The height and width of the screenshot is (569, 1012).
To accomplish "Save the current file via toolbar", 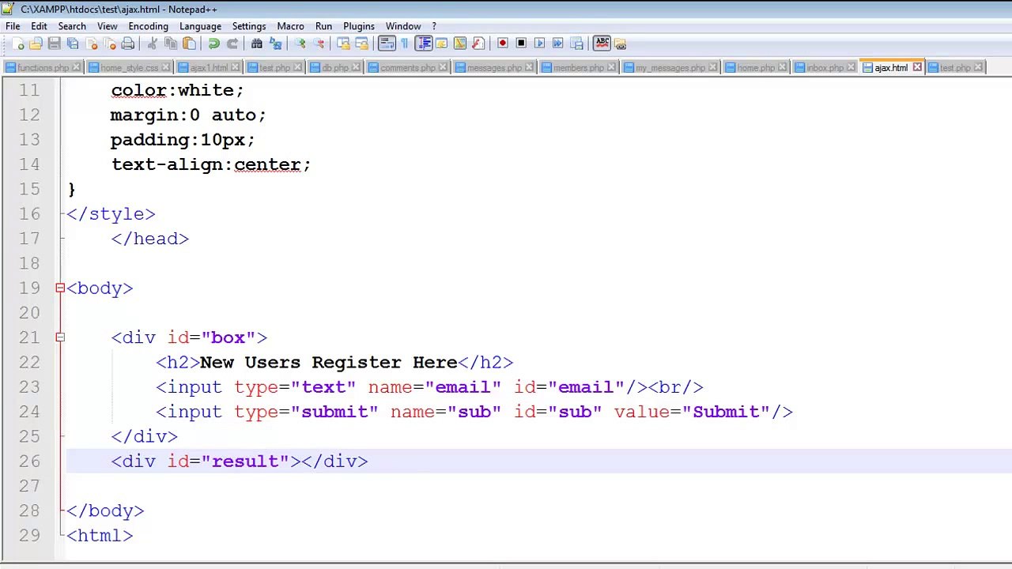I will tap(54, 43).
